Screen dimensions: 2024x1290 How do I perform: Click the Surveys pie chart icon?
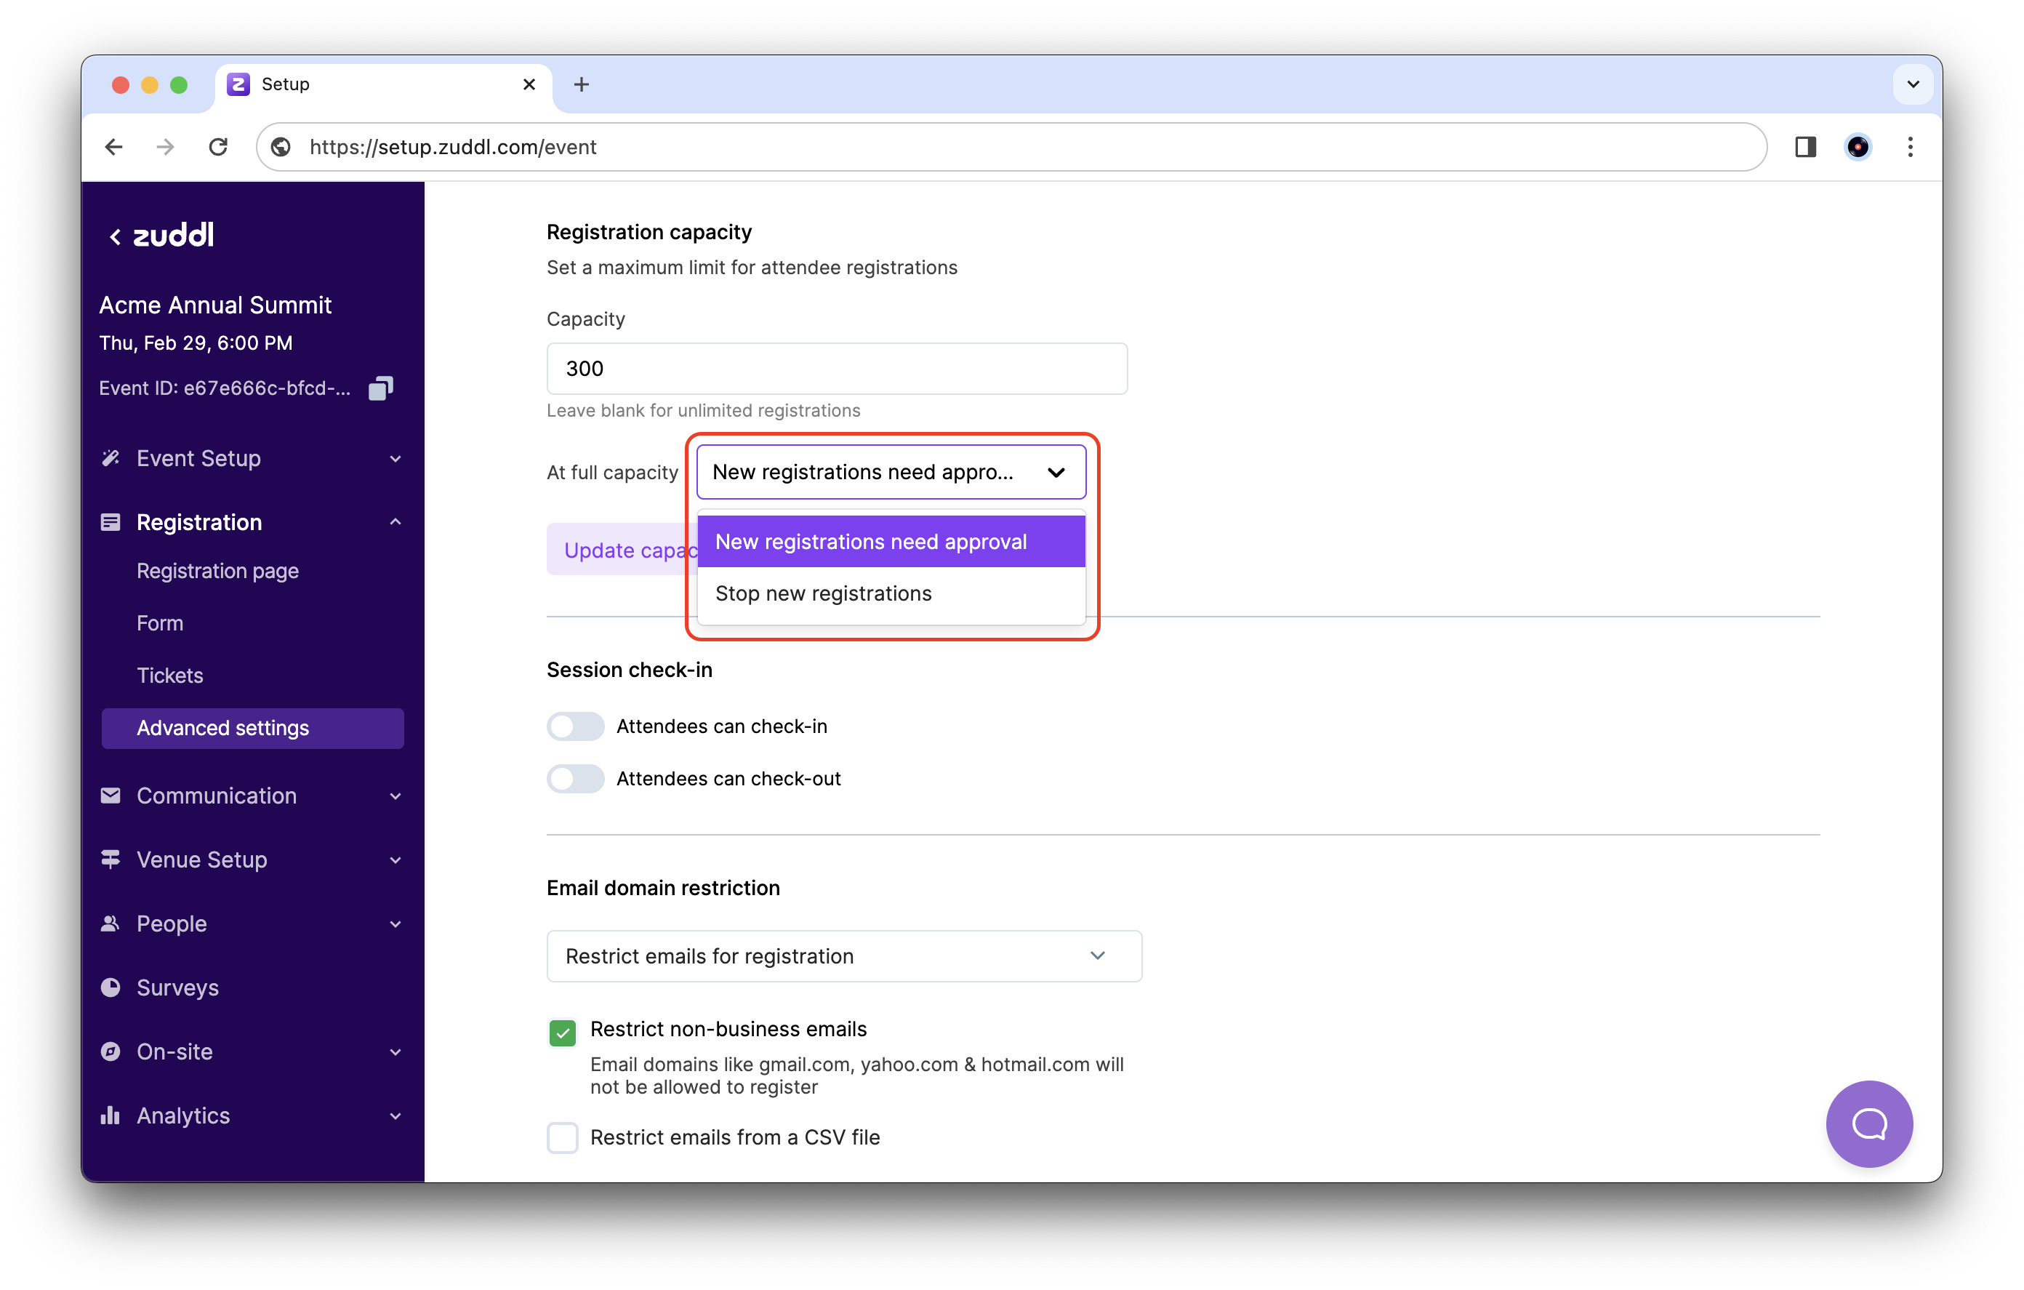coord(110,987)
